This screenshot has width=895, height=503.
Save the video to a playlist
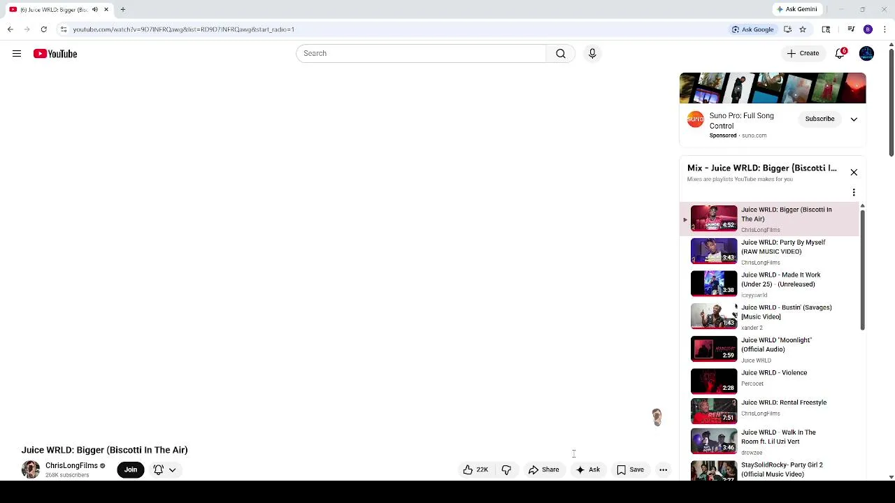(630, 470)
